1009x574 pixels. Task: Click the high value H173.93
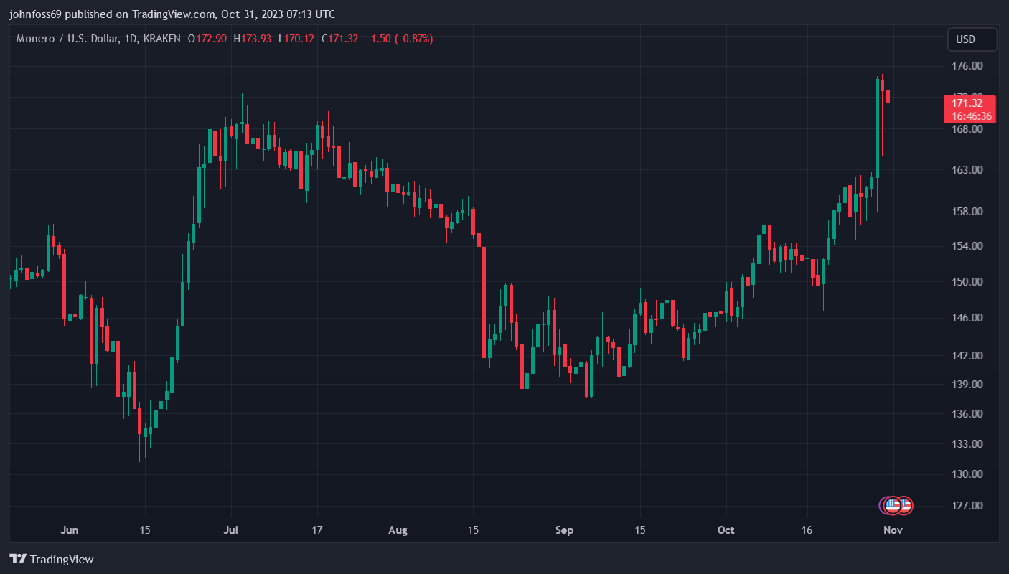tap(252, 39)
